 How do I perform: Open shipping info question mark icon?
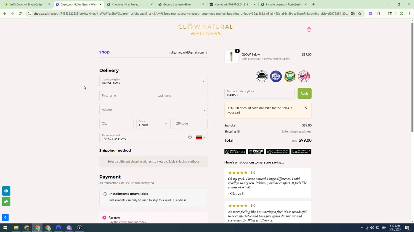238,131
